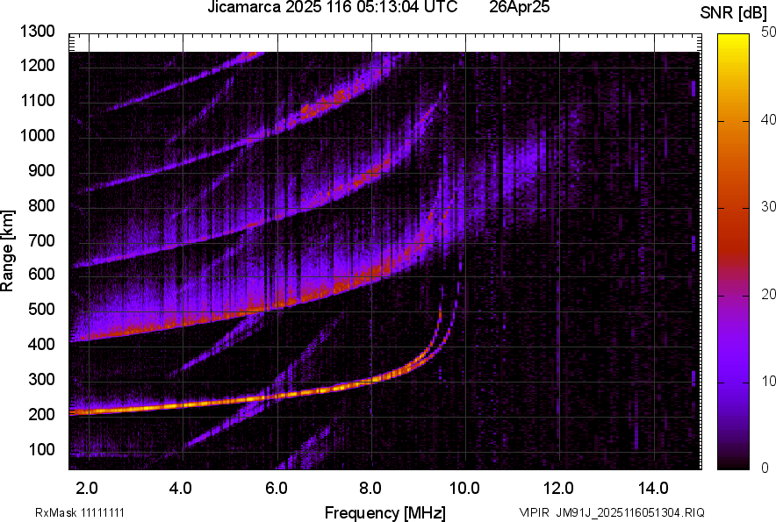The height and width of the screenshot is (522, 776).
Task: Click the 2.0 frequency tick label
Action: click(x=87, y=489)
